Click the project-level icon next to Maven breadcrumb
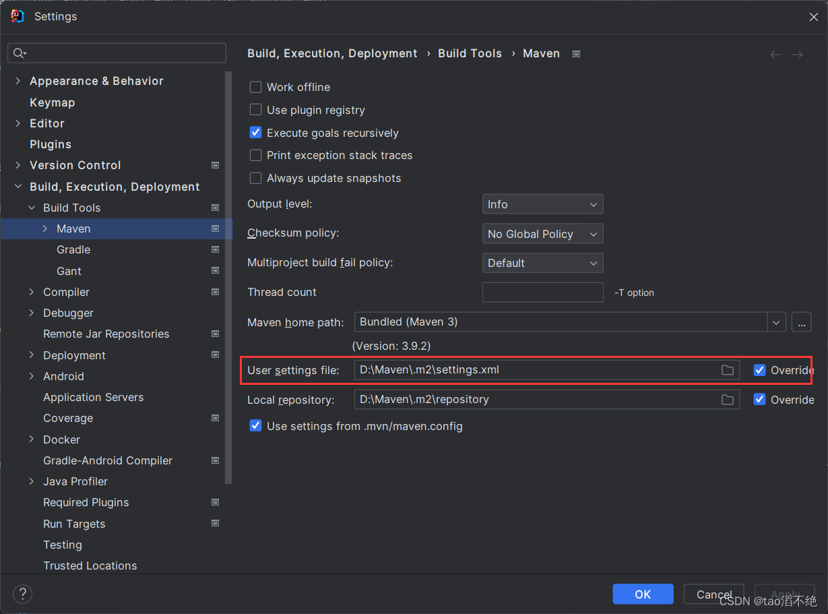Viewport: 828px width, 614px height. point(576,54)
